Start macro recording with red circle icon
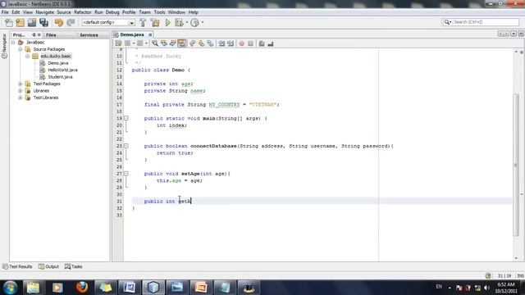This screenshot has height=295, width=525. tap(241, 43)
